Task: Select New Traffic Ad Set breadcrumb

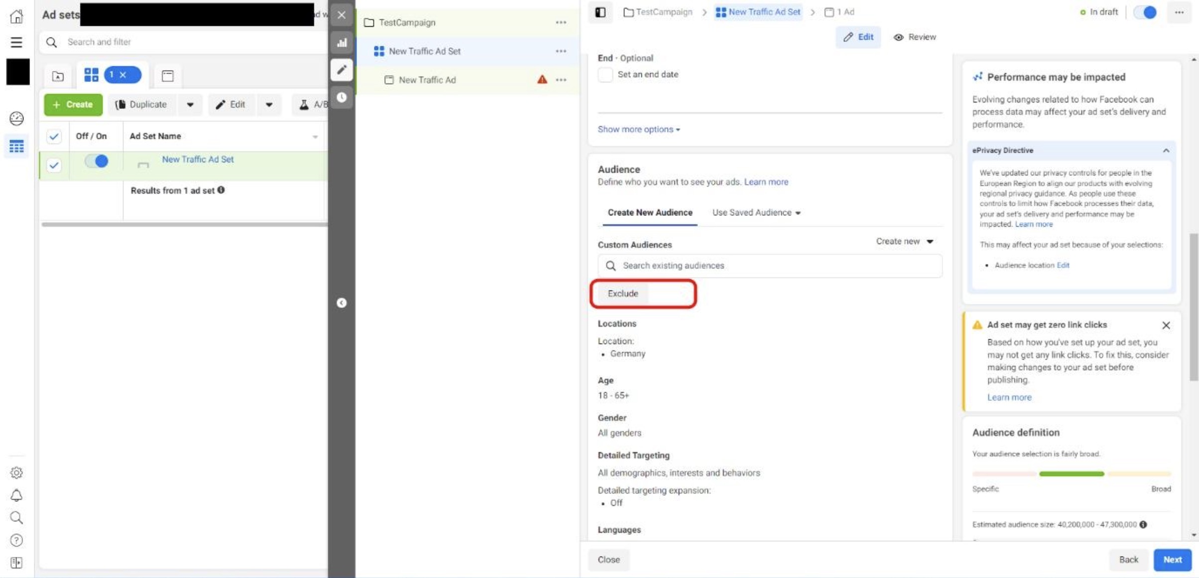Action: click(x=758, y=12)
